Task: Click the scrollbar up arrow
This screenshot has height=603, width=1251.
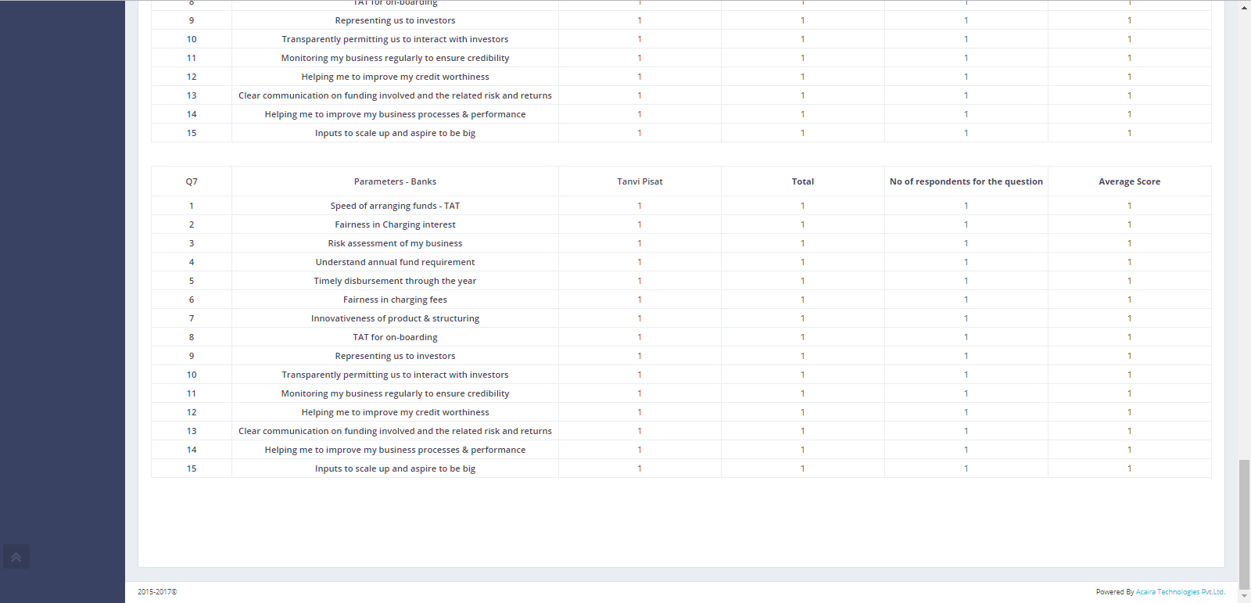Action: point(1244,7)
